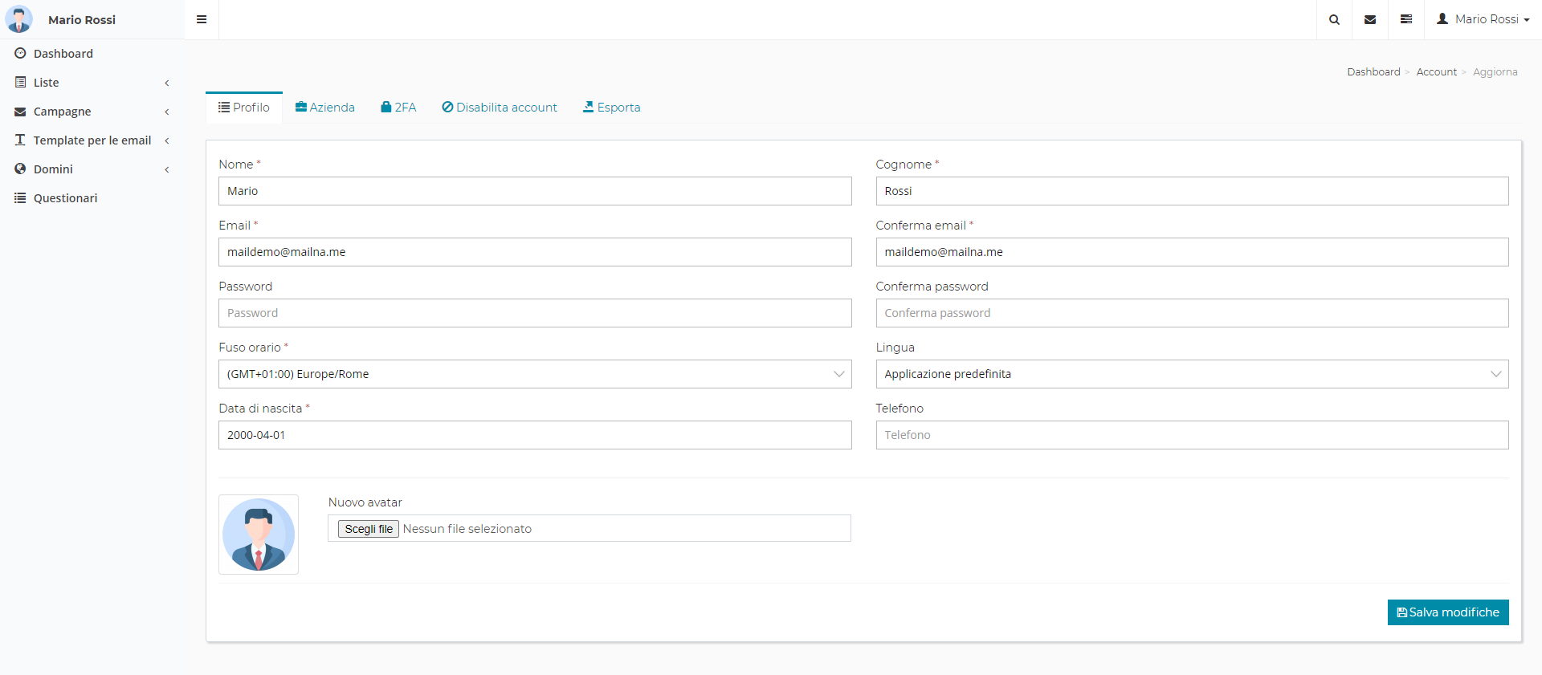This screenshot has width=1542, height=675.
Task: Click the hamburger menu toggle icon
Action: point(202,19)
